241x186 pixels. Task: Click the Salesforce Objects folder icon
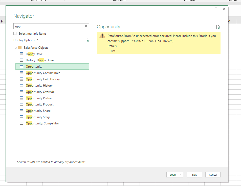[x=20, y=47]
